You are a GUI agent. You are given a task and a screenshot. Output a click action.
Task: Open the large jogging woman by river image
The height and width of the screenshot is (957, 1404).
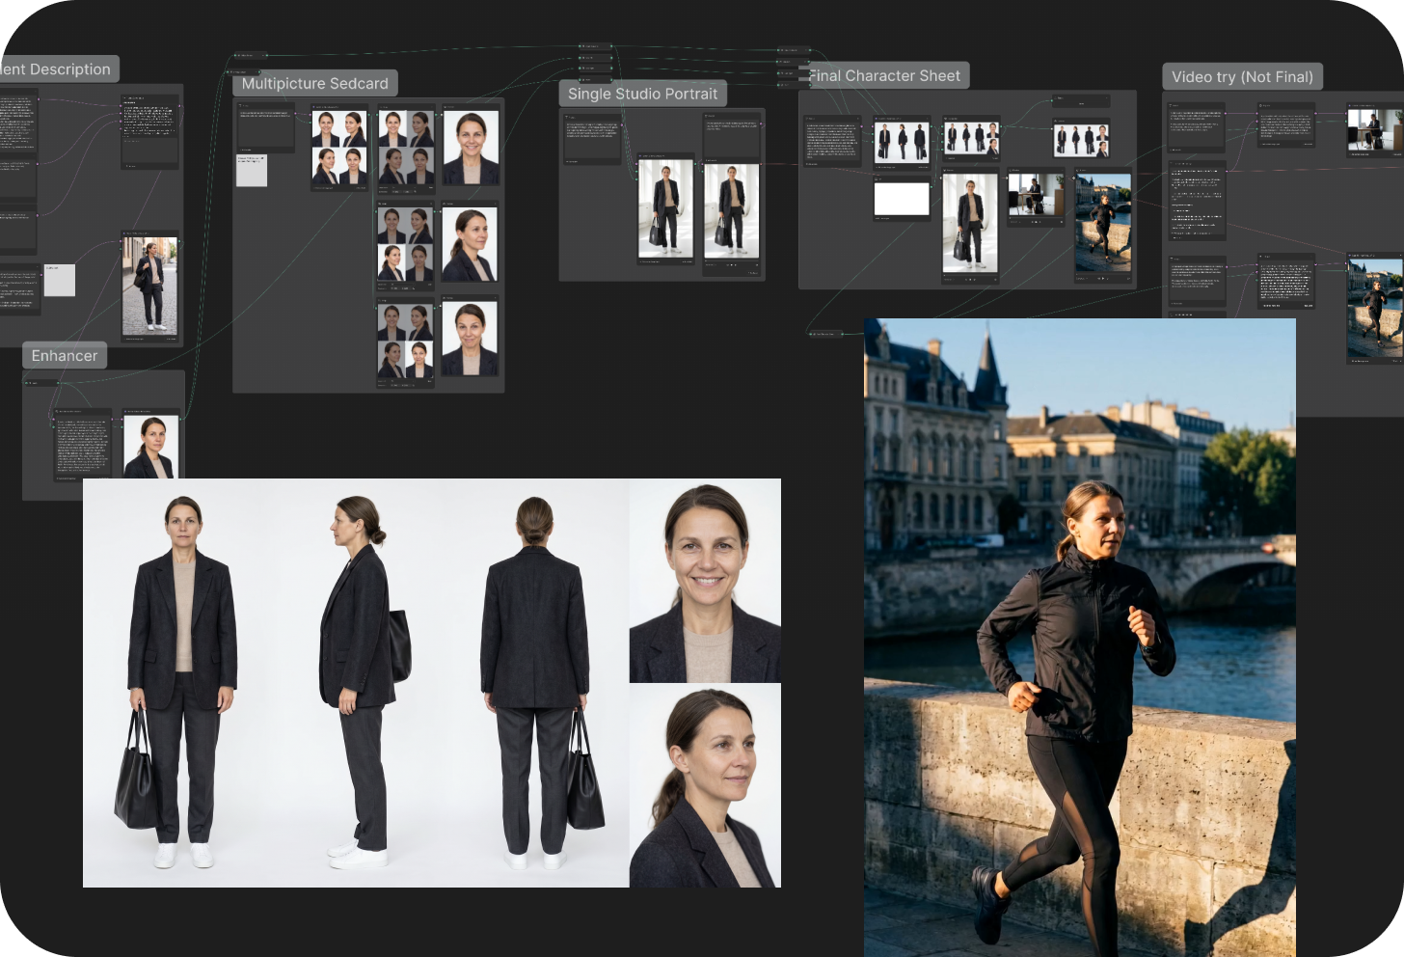tap(1080, 638)
